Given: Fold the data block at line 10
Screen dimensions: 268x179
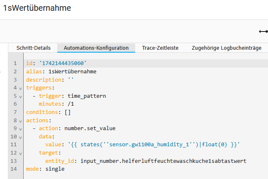Looking at the screenshot, I should 20,138.
